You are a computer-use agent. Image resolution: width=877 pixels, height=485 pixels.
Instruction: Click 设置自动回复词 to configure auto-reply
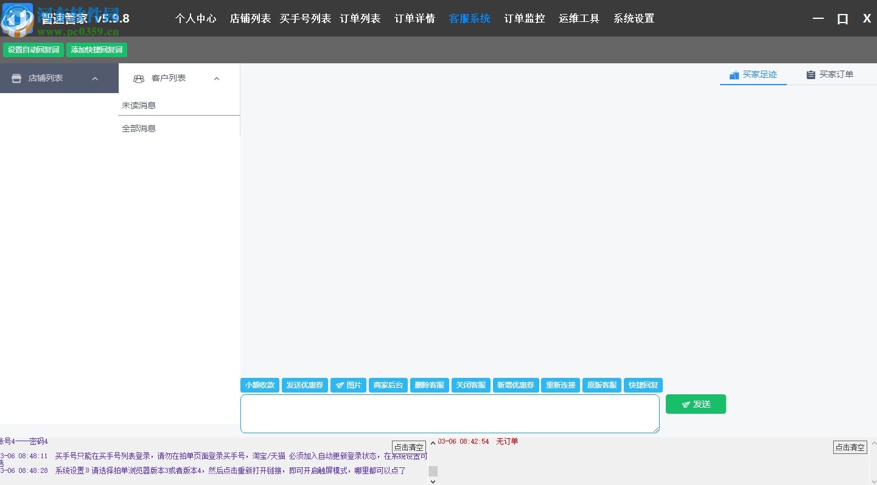pos(33,50)
